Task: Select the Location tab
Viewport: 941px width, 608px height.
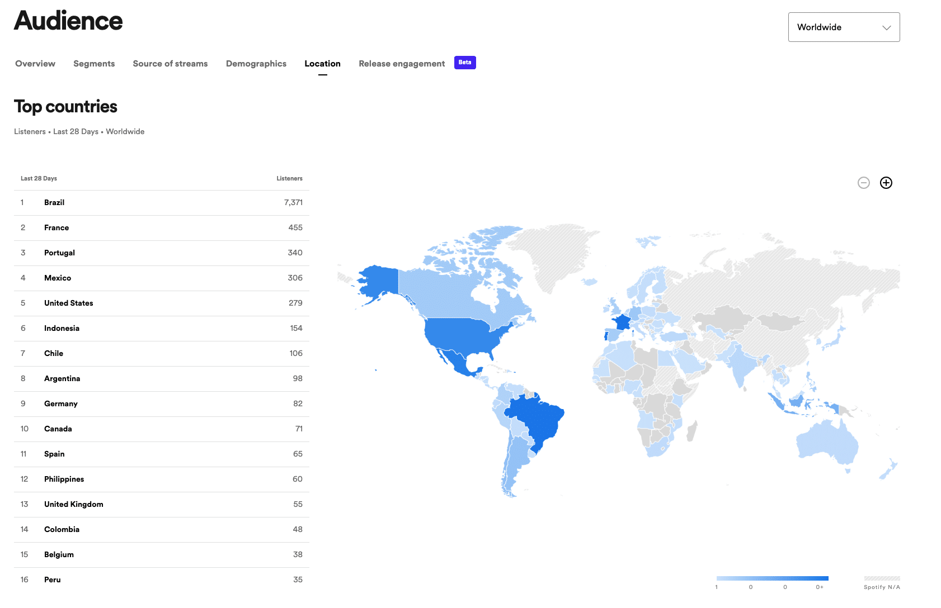Action: tap(322, 64)
